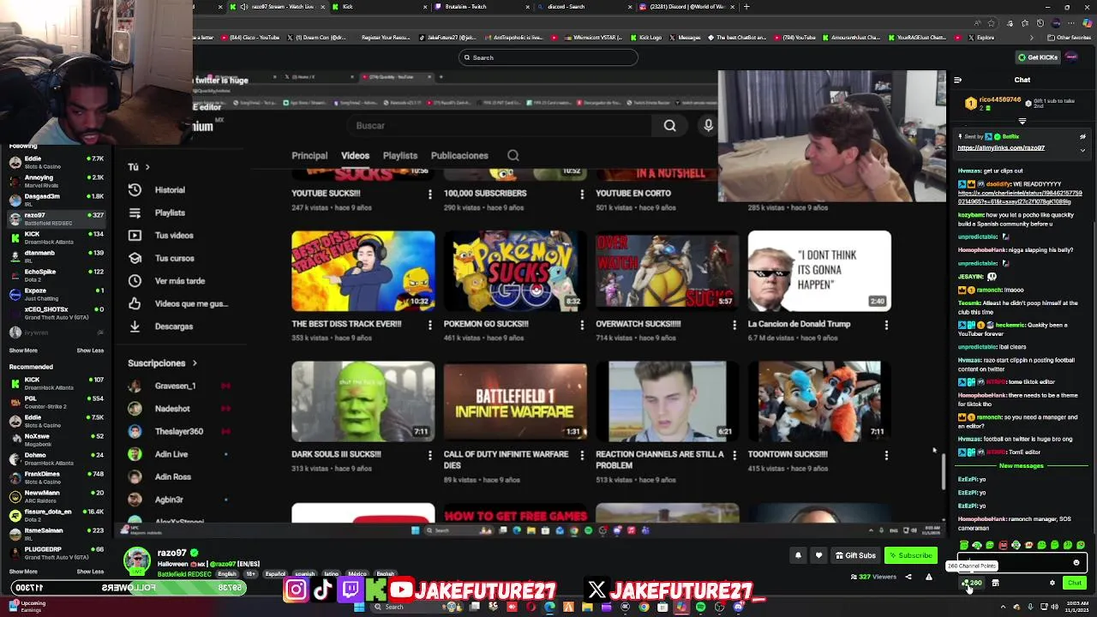Viewport: 1097px width, 617px height.
Task: Open NoXswe recommended channel
Action: 57,440
